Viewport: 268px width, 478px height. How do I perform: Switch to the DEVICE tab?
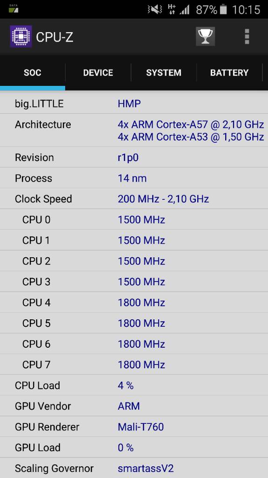click(x=98, y=72)
